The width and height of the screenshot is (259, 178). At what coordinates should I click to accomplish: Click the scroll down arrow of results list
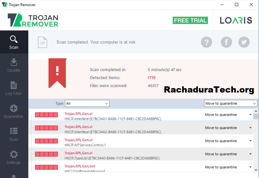pos(256,170)
